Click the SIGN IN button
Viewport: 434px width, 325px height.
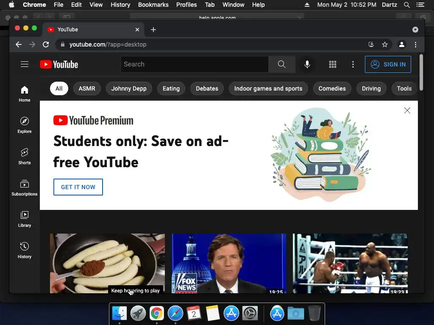coord(388,64)
